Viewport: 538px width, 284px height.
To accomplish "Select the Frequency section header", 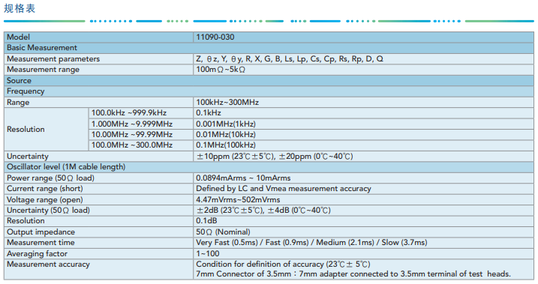I will [x=269, y=91].
